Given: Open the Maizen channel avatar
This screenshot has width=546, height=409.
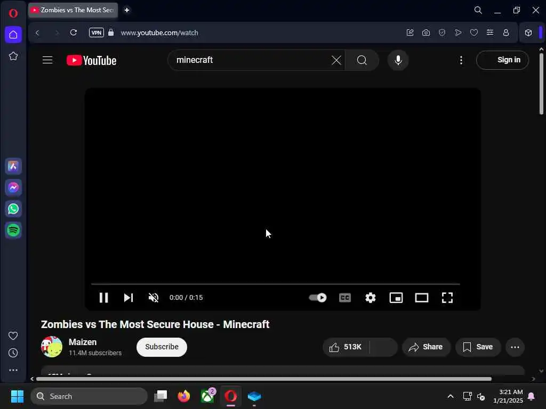Looking at the screenshot, I should point(52,347).
